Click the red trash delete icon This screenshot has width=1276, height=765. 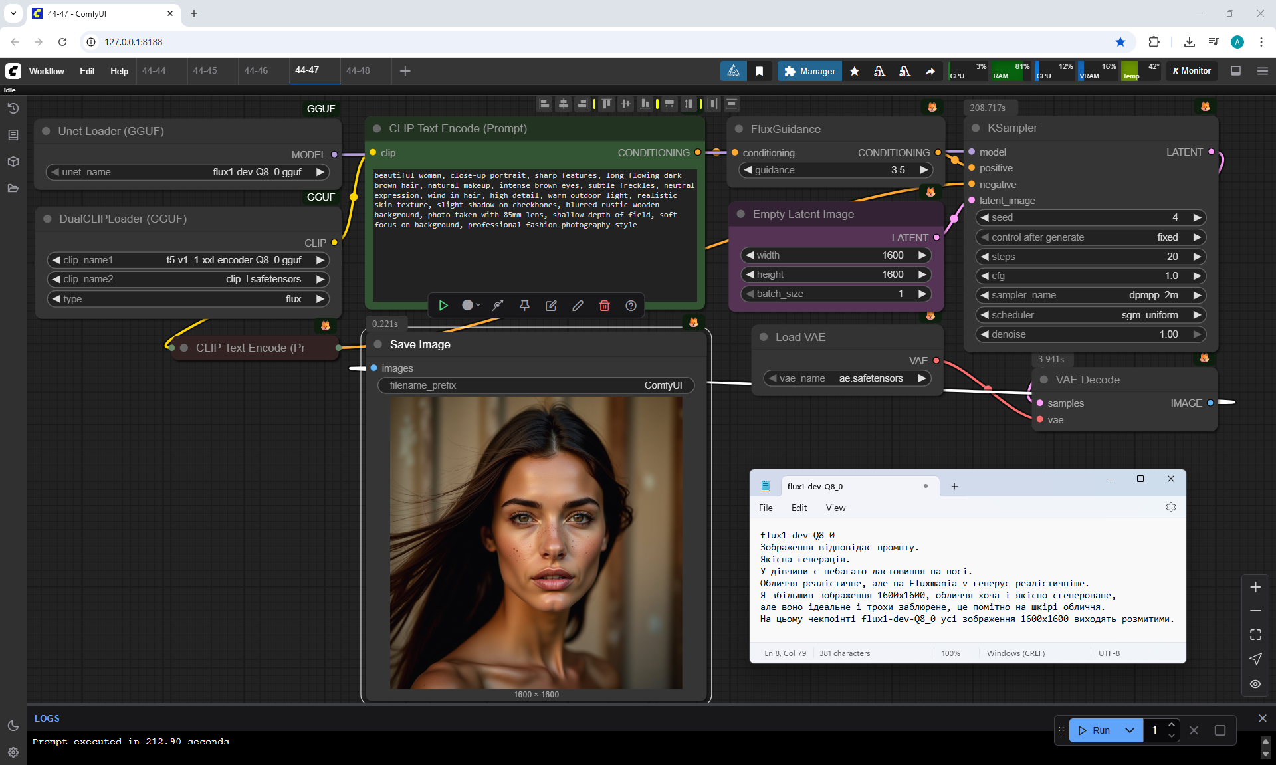pyautogui.click(x=604, y=306)
